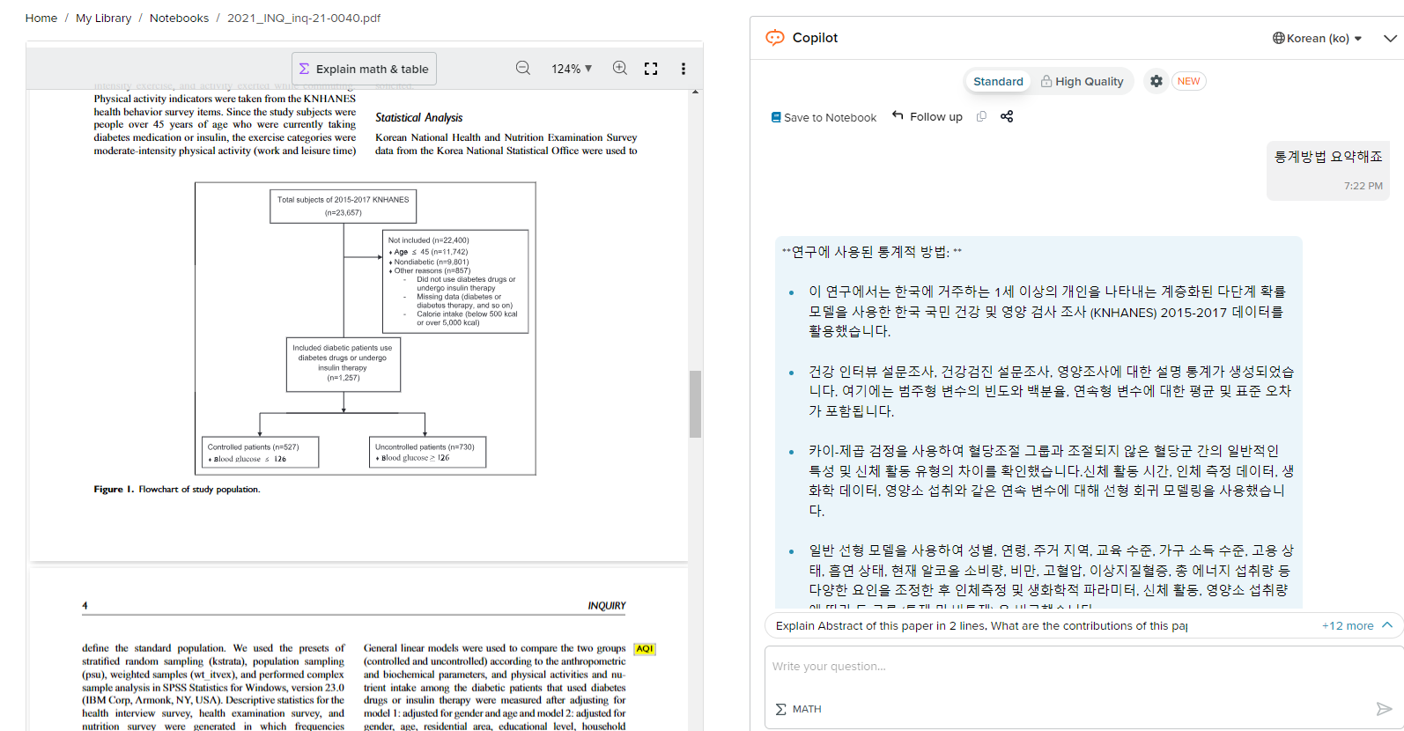Screen dimensions: 1404x731
Task: Toggle fullscreen view of the PDF
Action: [651, 69]
